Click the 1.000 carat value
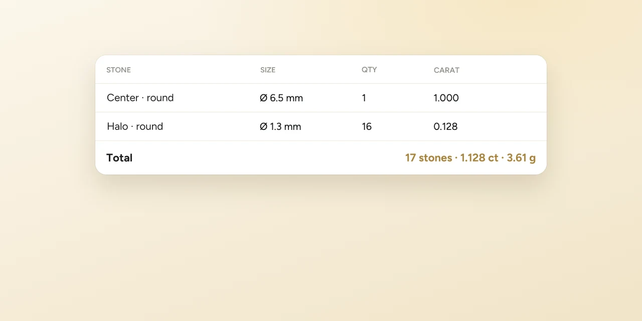The width and height of the screenshot is (642, 321). click(446, 98)
